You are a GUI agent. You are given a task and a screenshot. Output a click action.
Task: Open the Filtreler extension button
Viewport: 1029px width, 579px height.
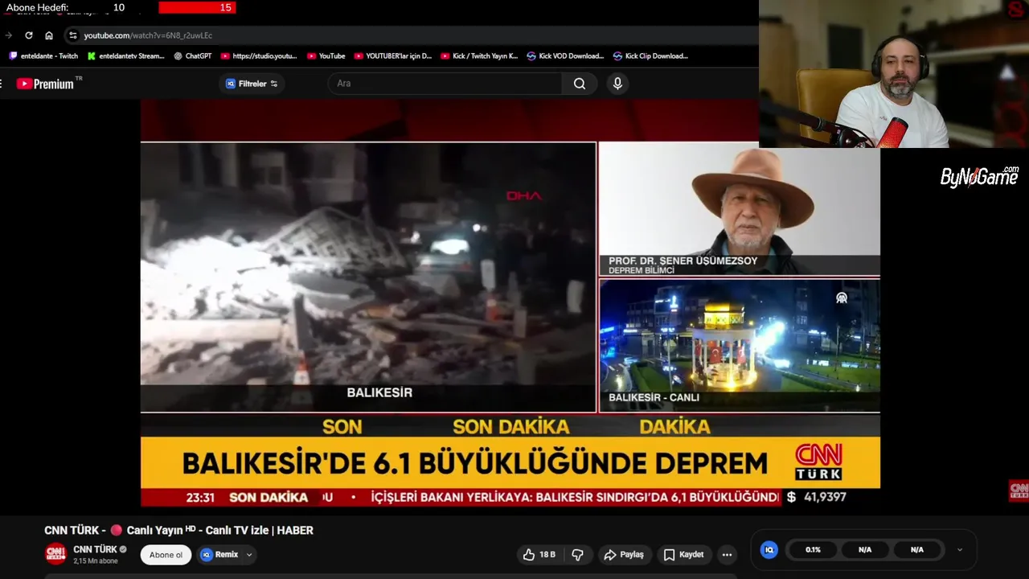point(252,84)
